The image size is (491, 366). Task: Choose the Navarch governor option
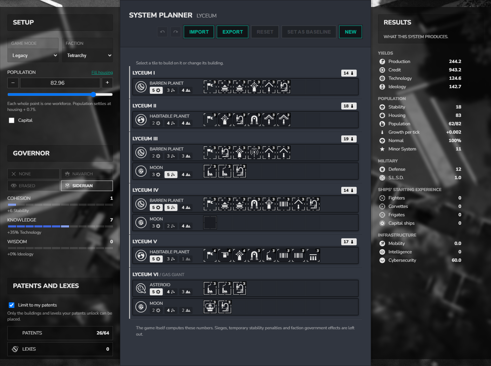coord(87,174)
